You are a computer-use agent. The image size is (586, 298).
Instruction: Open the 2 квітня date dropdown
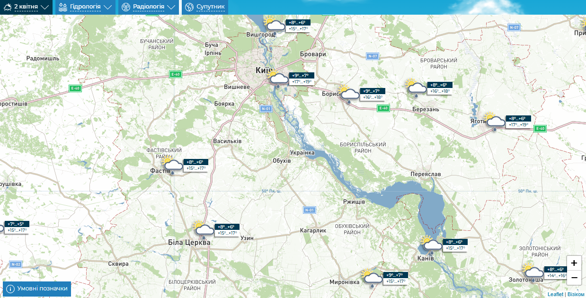coord(27,7)
